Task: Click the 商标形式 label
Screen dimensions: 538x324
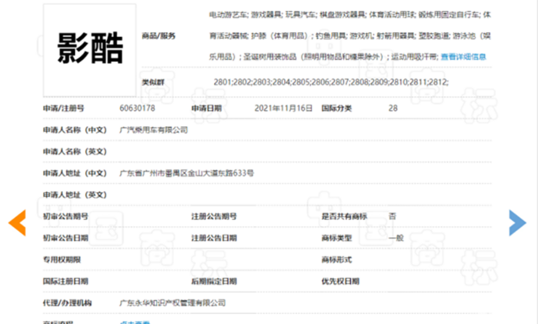Action: point(336,260)
